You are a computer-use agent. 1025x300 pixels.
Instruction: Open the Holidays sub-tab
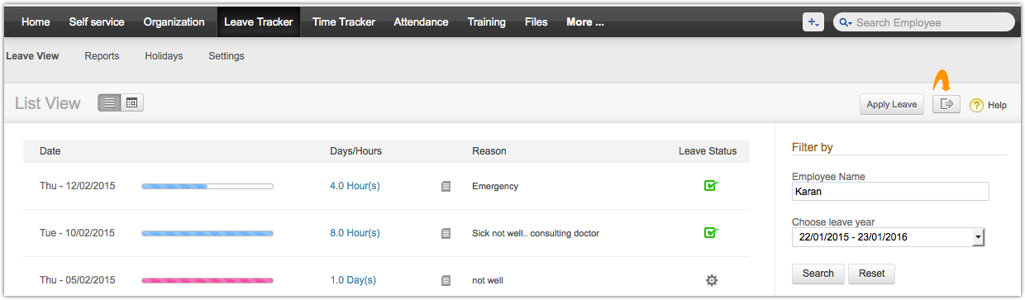[x=164, y=56]
